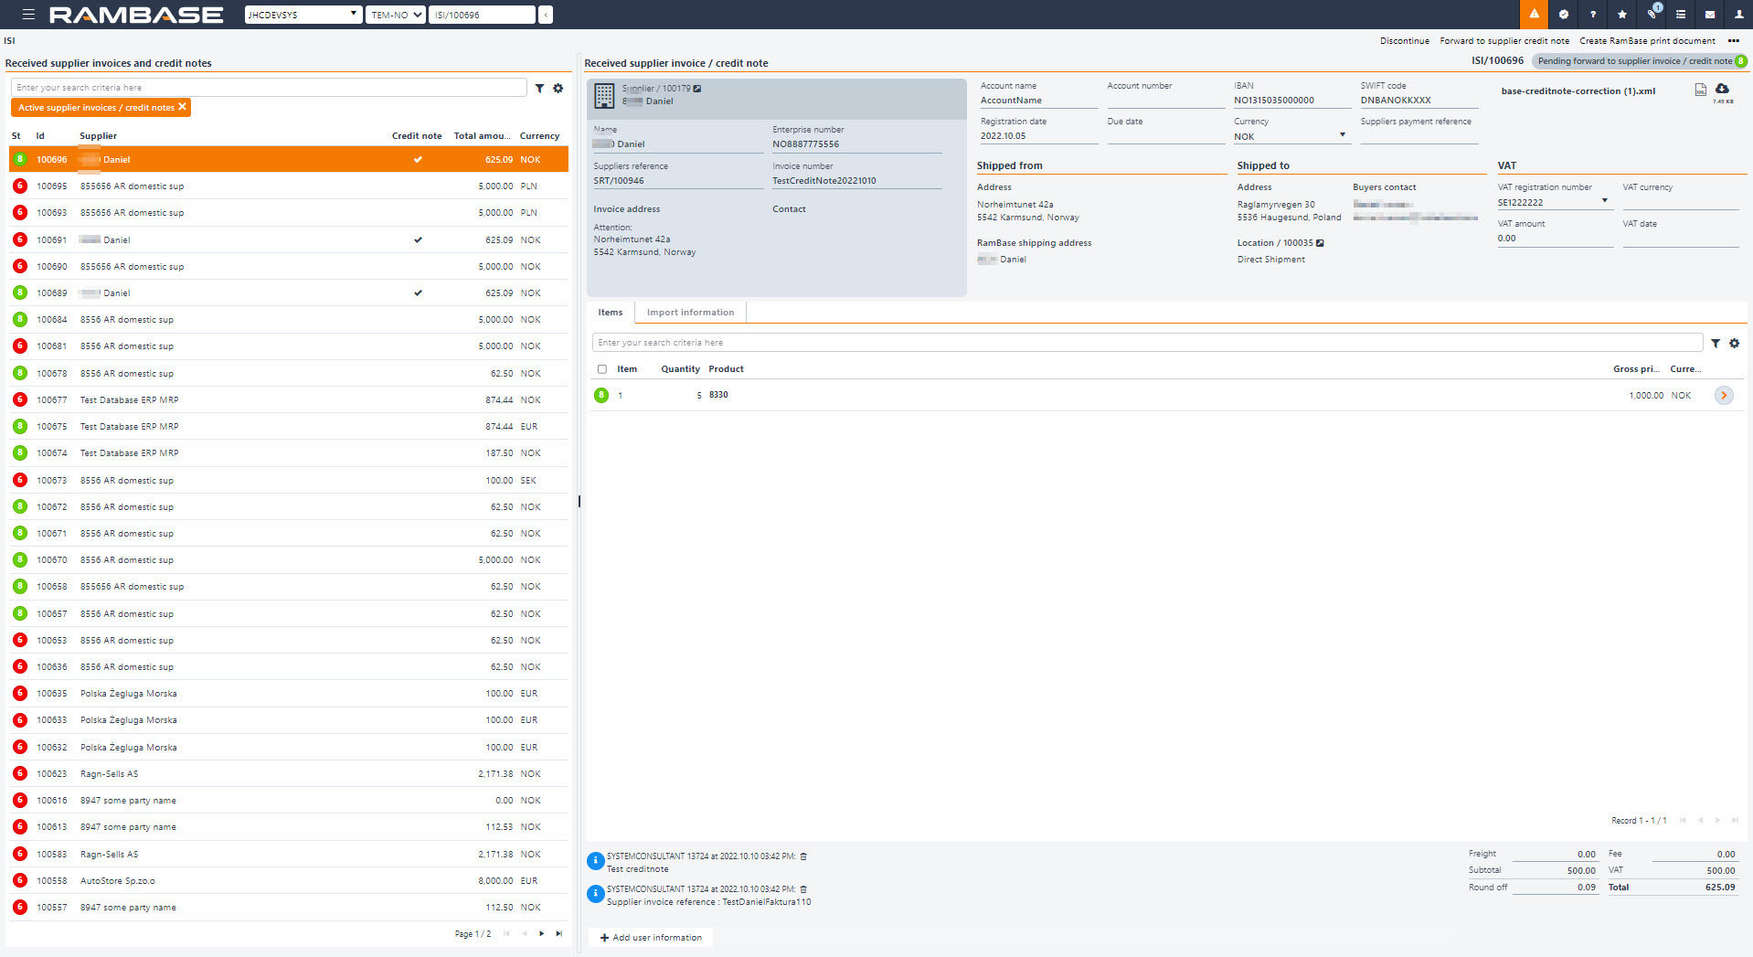
Task: Open the hamburger main menu
Action: pyautogui.click(x=28, y=15)
